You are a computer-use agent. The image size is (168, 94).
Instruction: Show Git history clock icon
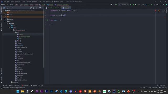(x=154, y=5)
